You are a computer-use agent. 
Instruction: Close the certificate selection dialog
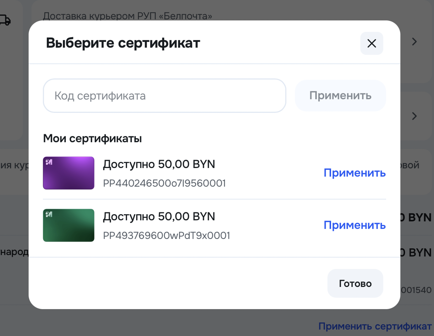(371, 43)
